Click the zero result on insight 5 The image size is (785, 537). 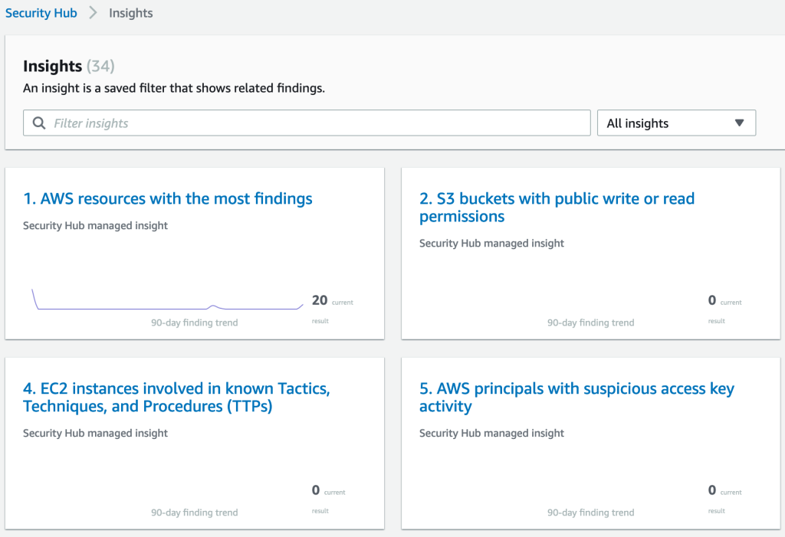tap(712, 490)
